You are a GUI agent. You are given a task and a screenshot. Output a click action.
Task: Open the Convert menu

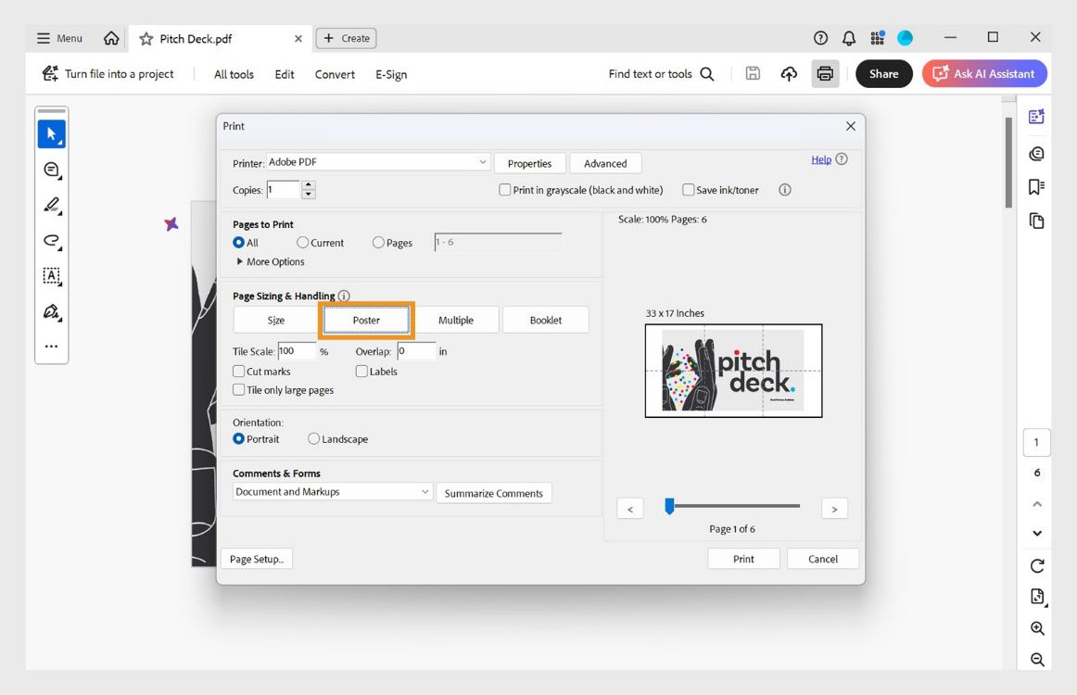pos(334,73)
